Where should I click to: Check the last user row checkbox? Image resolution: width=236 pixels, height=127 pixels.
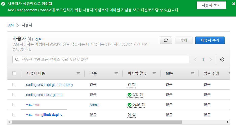tap(14, 115)
